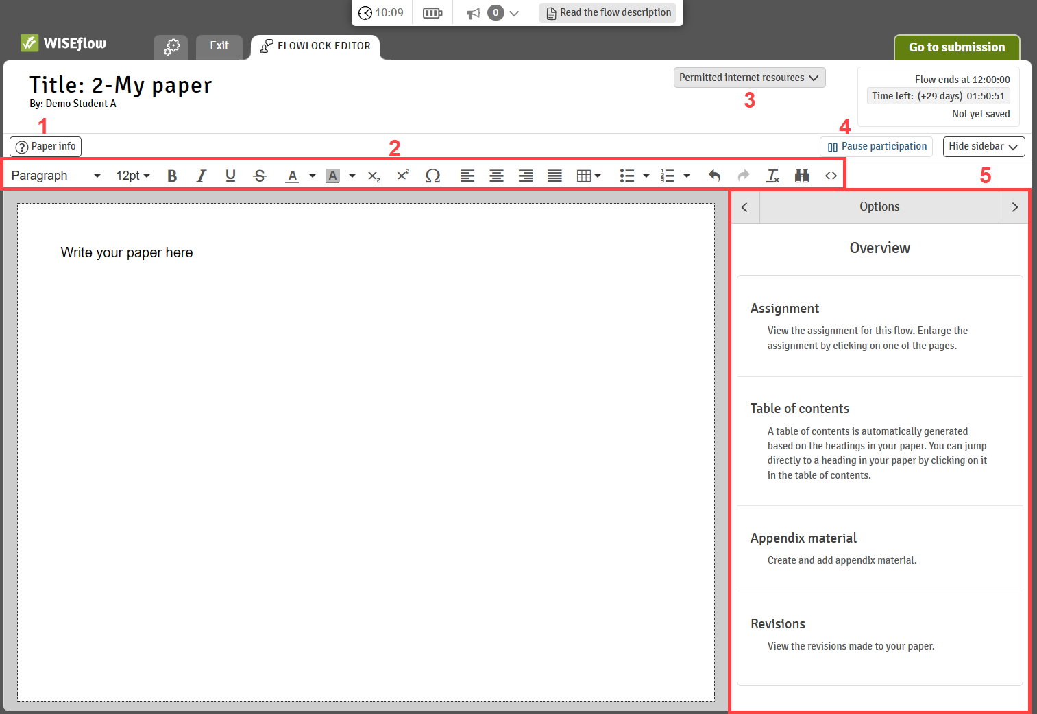Viewport: 1037px width, 714px height.
Task: Toggle italic formatting
Action: point(201,176)
